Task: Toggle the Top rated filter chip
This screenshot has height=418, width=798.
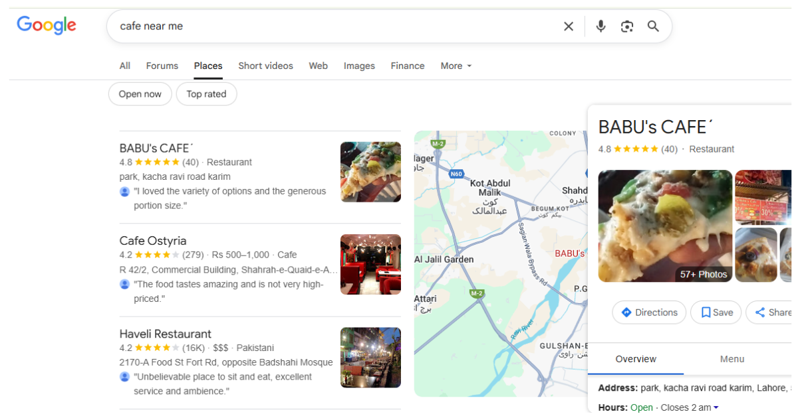Action: pos(206,94)
